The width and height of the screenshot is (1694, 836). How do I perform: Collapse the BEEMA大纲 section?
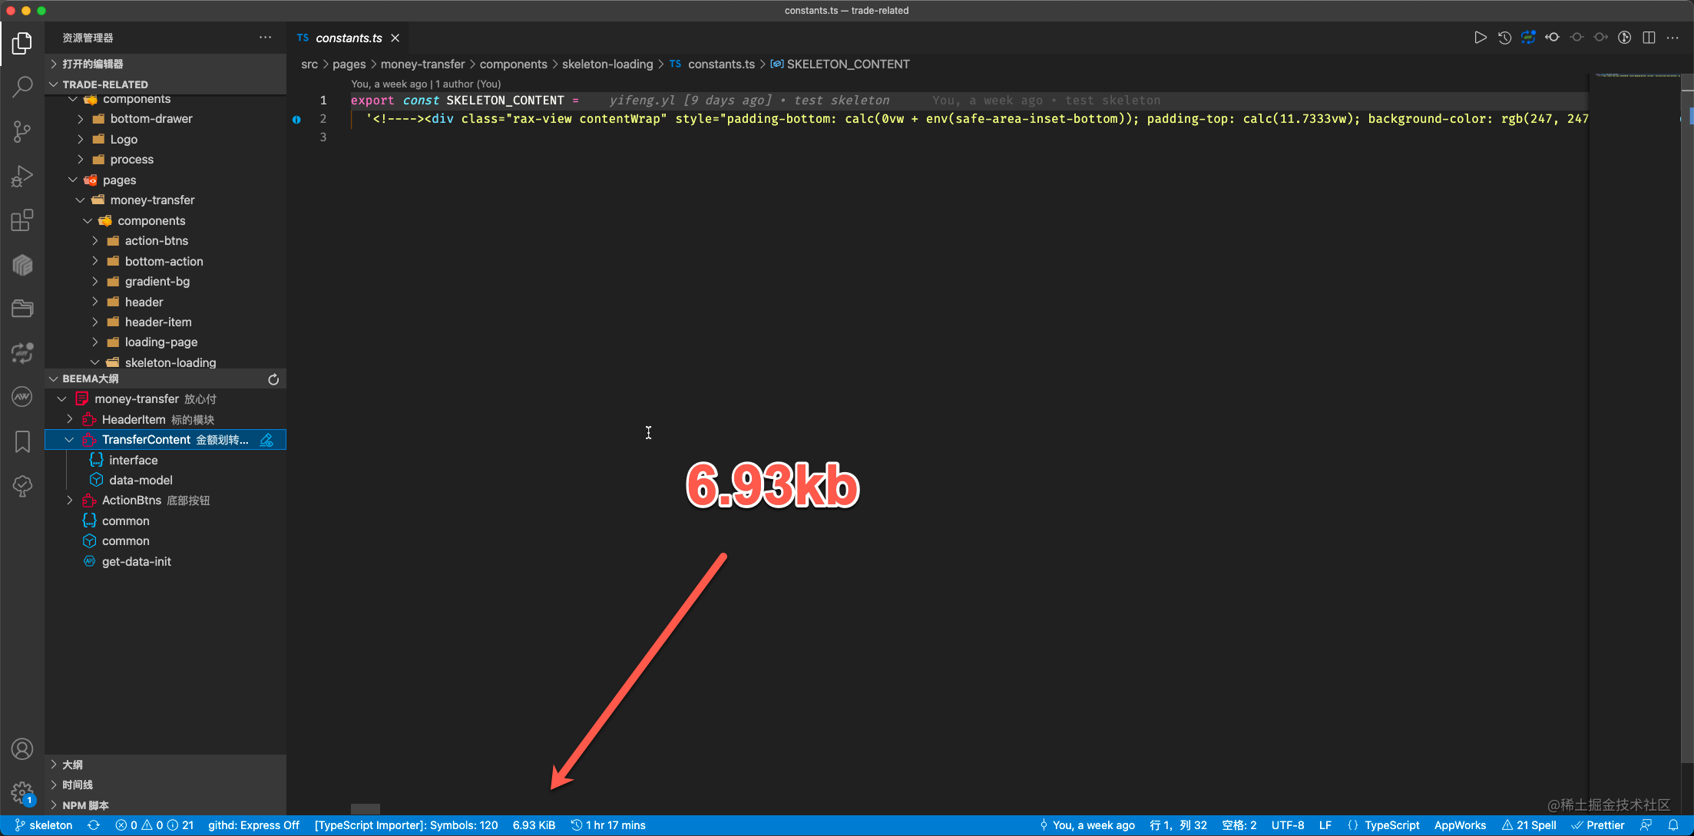[x=166, y=379]
